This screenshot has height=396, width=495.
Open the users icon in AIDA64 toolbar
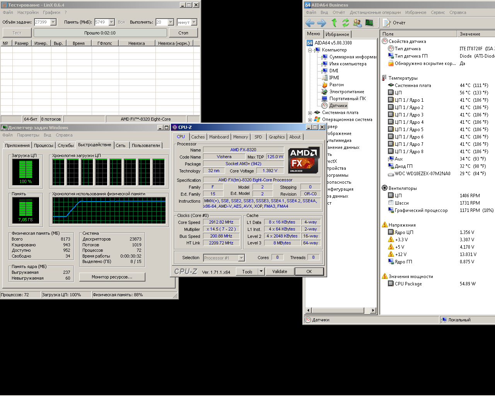pyautogui.click(x=357, y=23)
